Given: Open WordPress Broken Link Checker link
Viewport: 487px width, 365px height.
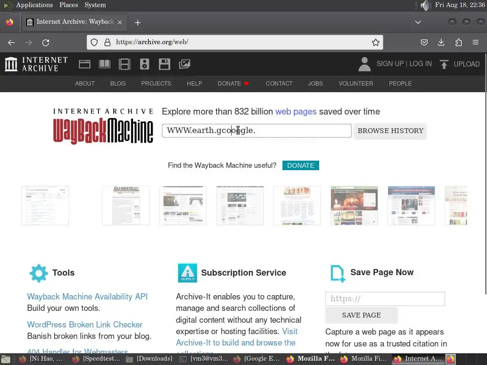Looking at the screenshot, I should click(x=85, y=324).
